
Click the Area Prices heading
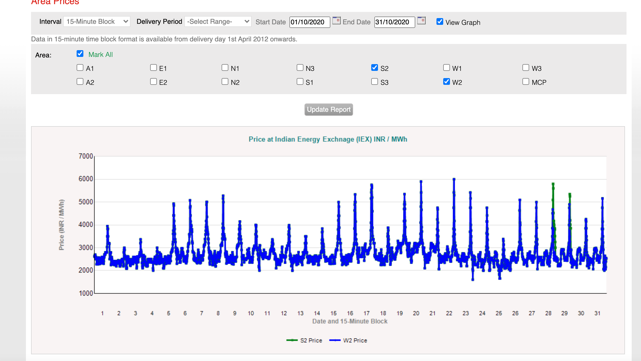(55, 2)
